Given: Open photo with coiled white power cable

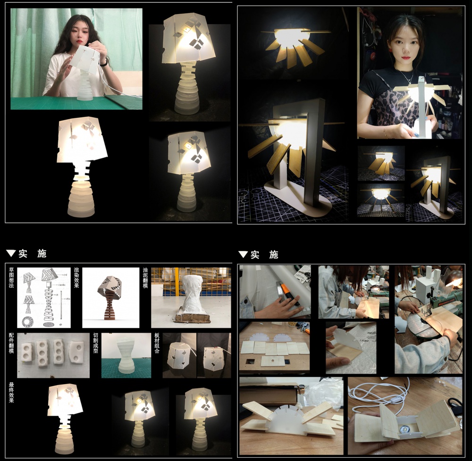Looking at the screenshot, I should tap(405, 415).
